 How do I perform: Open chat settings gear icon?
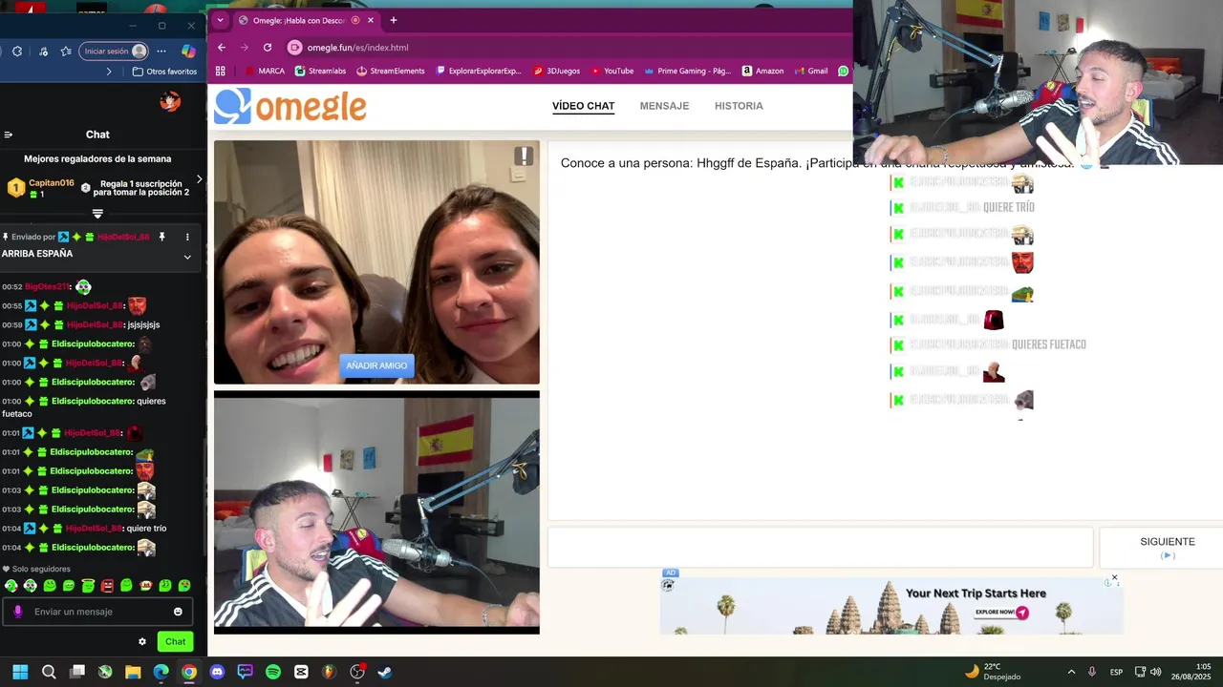(142, 642)
